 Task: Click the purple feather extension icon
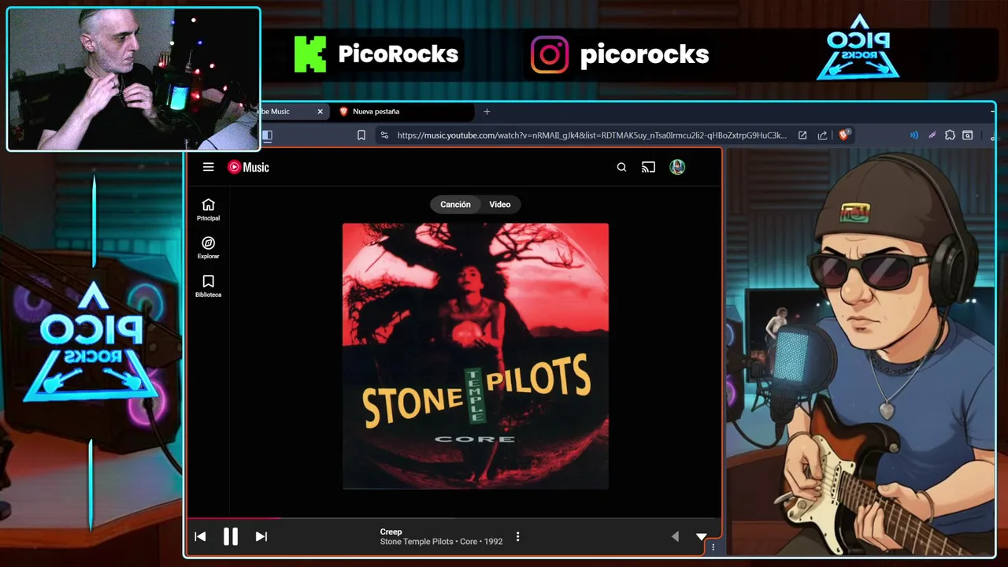coord(932,135)
